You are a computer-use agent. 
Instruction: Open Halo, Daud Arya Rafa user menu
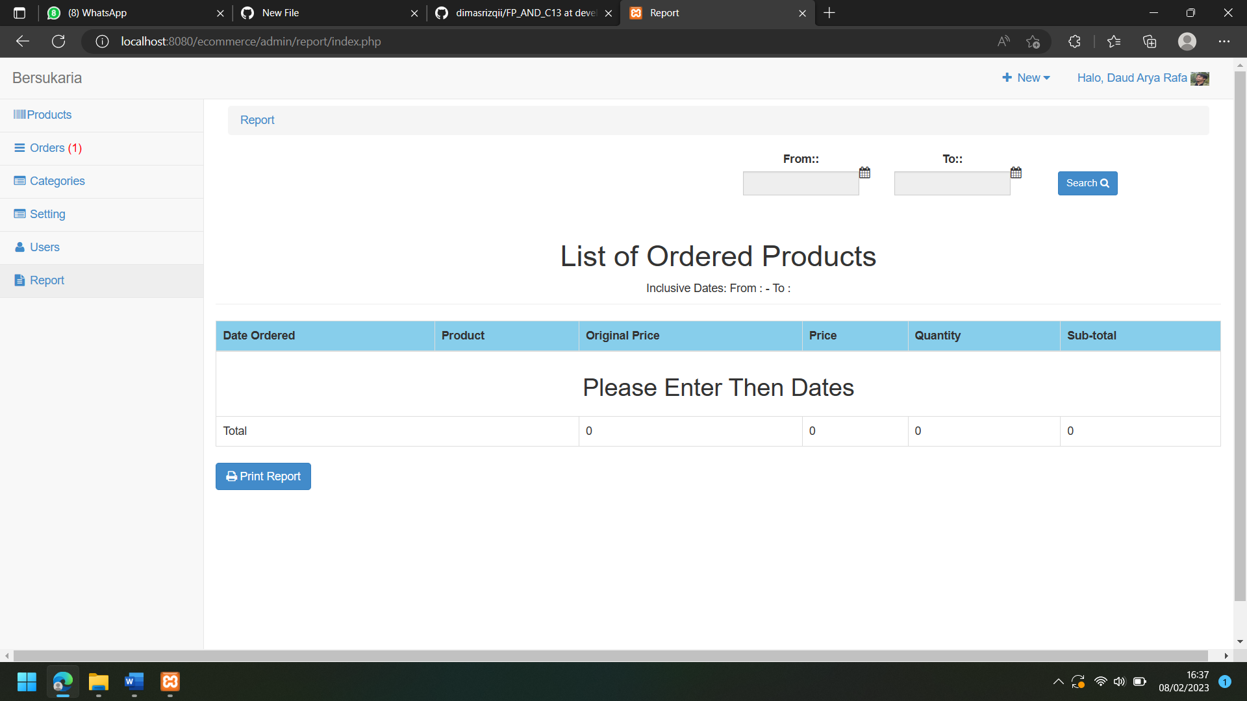1131,78
